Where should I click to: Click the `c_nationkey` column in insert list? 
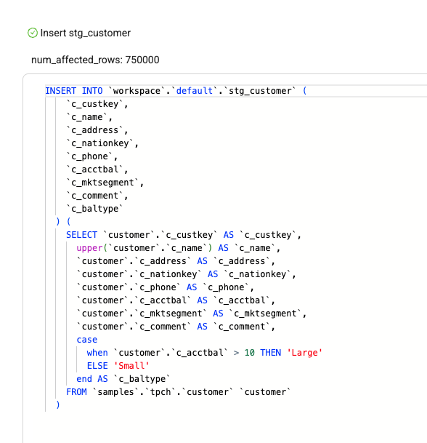pyautogui.click(x=99, y=143)
